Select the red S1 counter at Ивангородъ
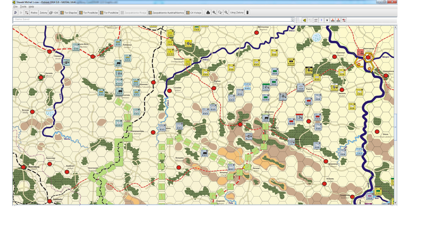This screenshot has height=236, width=426. click(x=360, y=52)
